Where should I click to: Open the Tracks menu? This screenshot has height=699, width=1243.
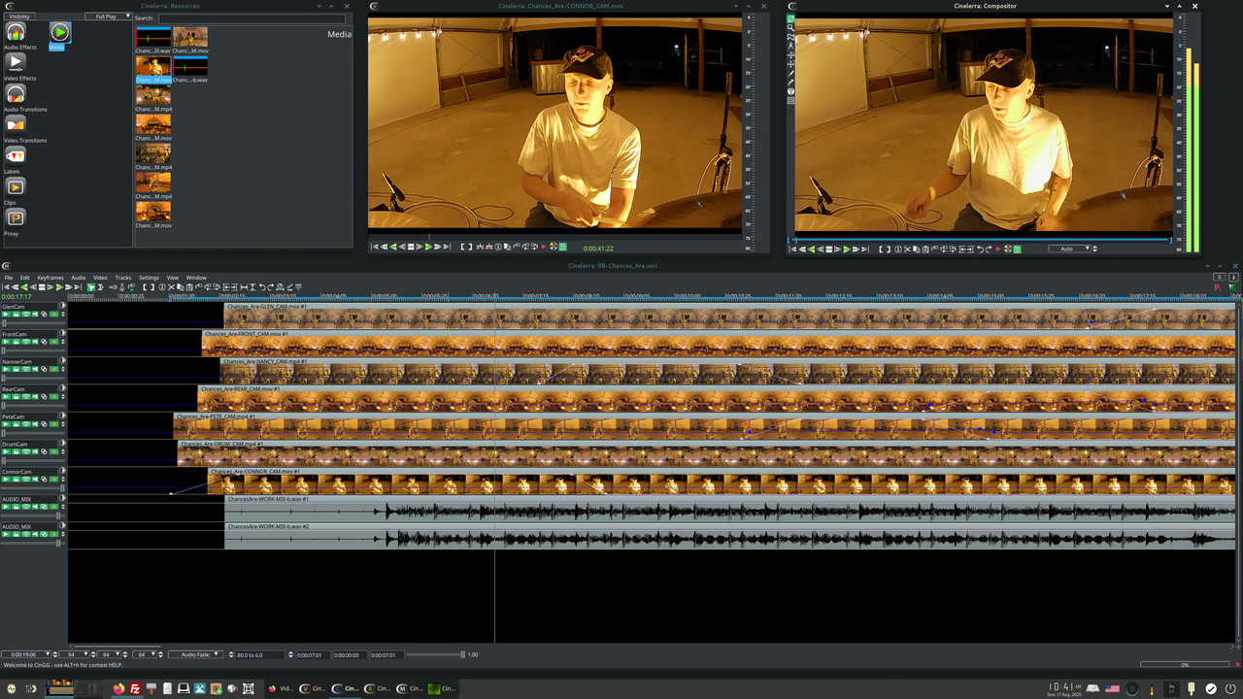pyautogui.click(x=123, y=278)
